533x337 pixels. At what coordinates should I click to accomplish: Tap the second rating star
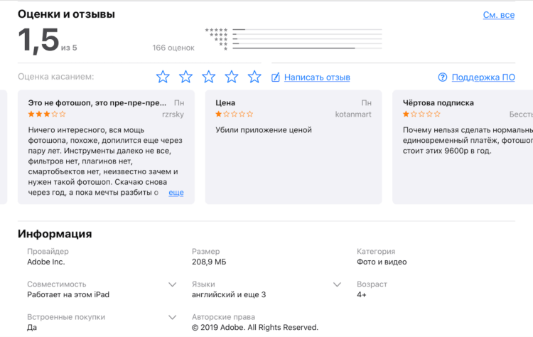coord(185,77)
